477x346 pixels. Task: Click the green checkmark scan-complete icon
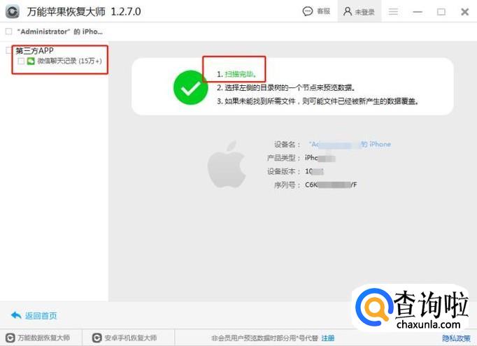(191, 87)
